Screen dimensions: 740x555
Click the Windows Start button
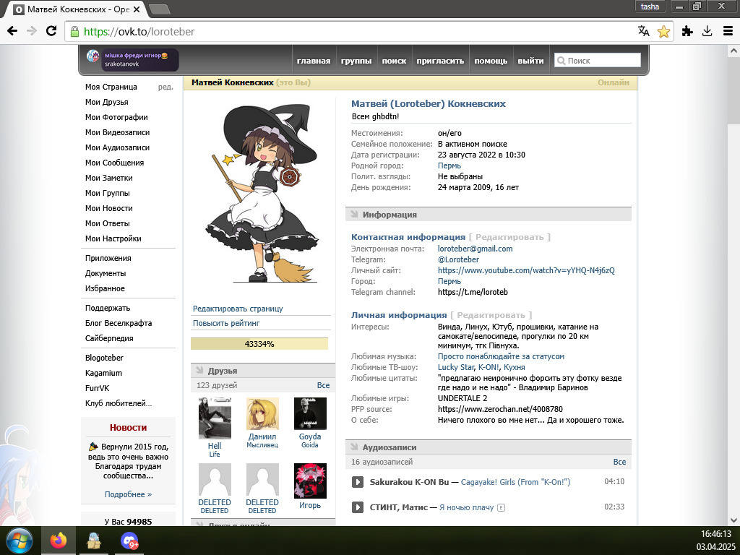pyautogui.click(x=19, y=541)
